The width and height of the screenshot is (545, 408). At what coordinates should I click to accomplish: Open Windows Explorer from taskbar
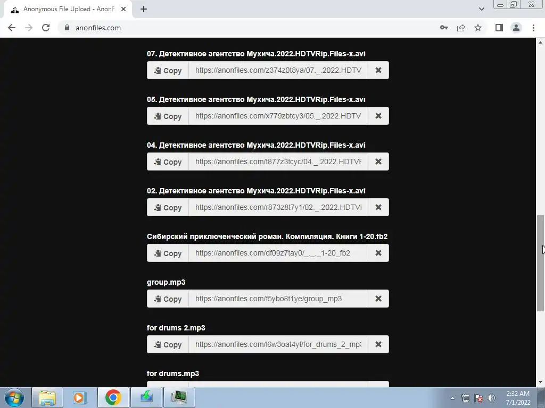coord(47,397)
